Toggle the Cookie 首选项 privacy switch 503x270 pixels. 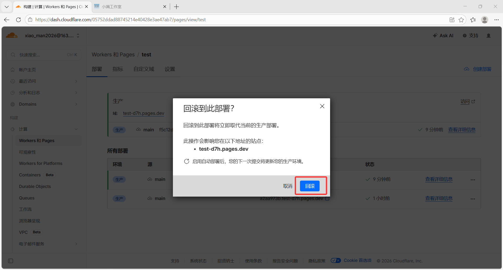click(336, 261)
